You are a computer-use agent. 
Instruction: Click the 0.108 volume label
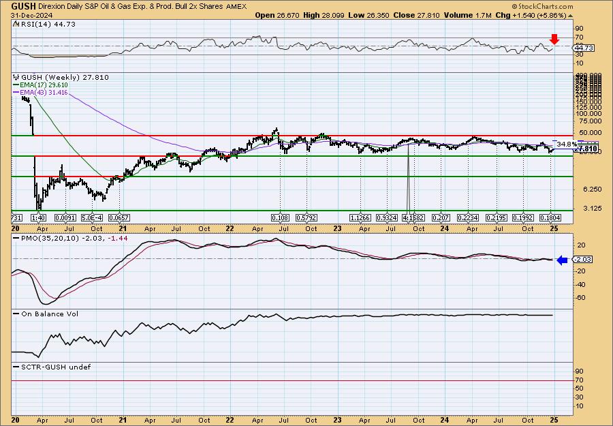tap(280, 218)
